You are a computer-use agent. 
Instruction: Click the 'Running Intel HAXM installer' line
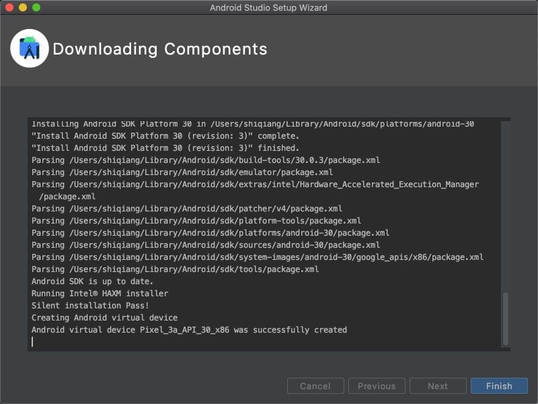pos(100,294)
